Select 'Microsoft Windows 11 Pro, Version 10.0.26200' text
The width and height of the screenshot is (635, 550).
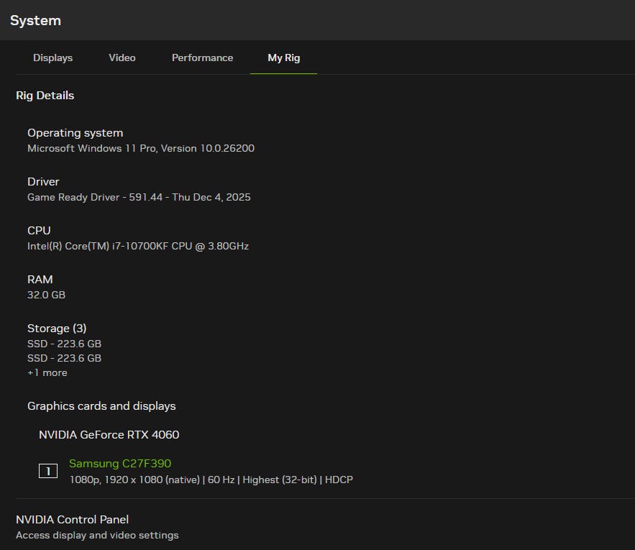(x=141, y=148)
